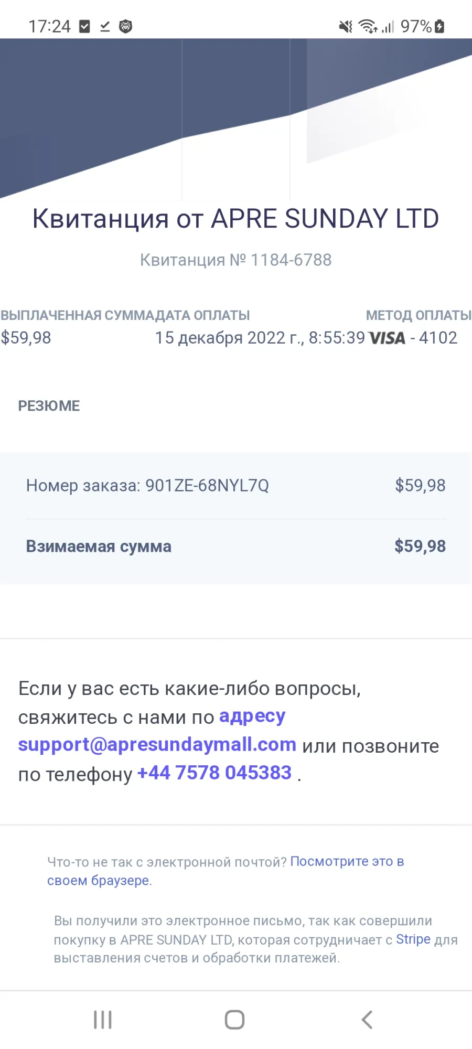This screenshot has height=1049, width=472.
Task: Tap the 'адресу' hyperlink
Action: (252, 716)
